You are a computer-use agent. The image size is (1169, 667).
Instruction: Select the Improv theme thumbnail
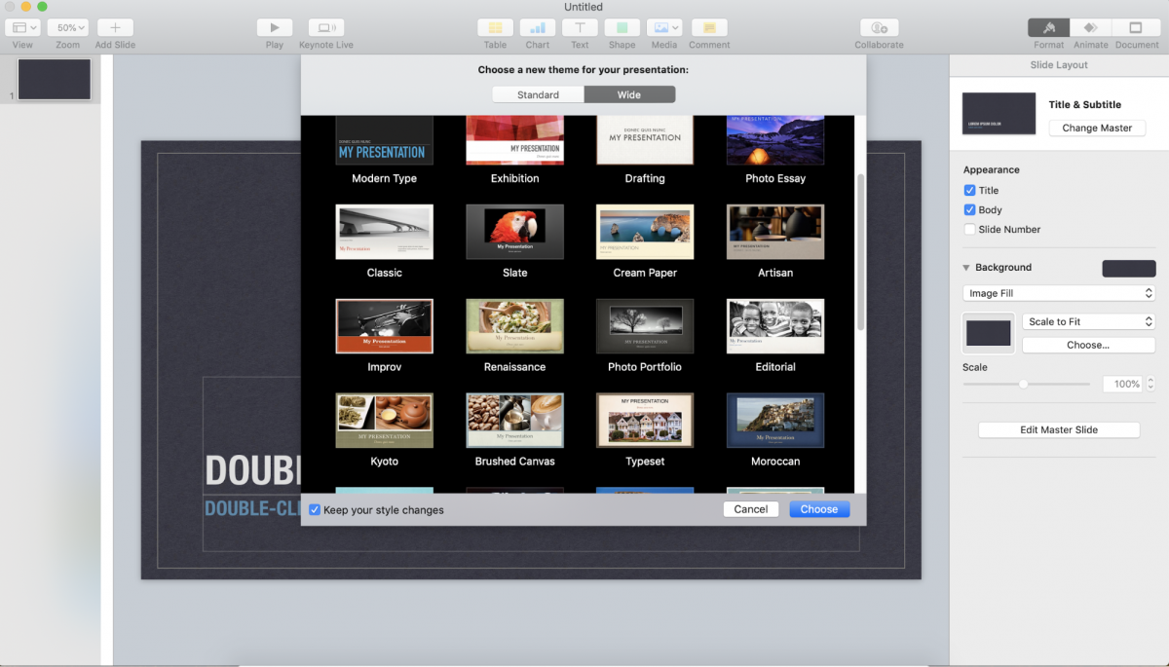point(384,326)
